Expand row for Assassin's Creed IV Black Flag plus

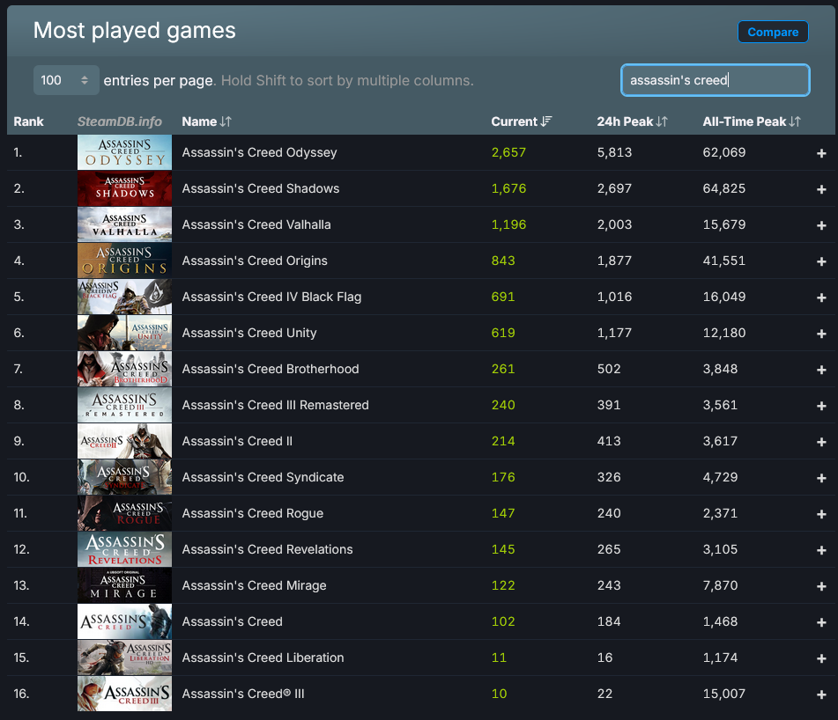click(x=821, y=298)
